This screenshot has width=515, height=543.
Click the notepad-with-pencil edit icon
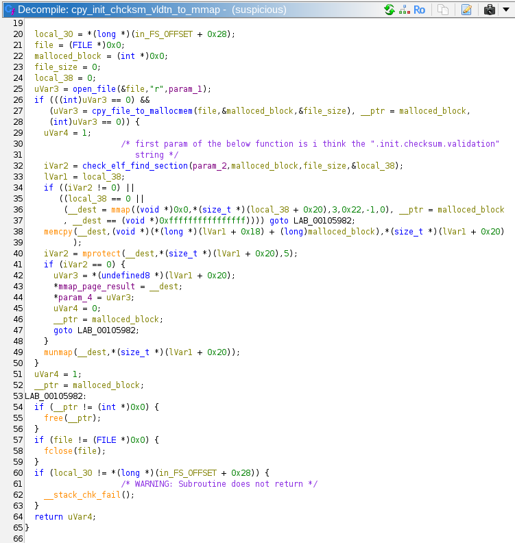coord(466,10)
